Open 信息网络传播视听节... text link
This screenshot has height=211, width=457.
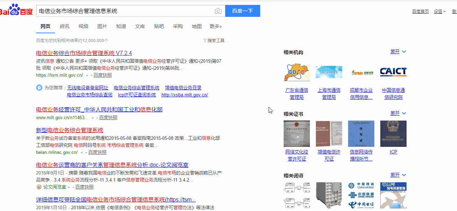(x=361, y=156)
